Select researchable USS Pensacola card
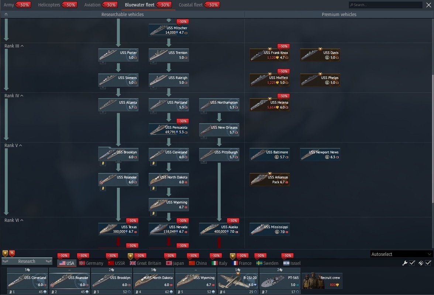This screenshot has height=295, width=434. click(x=169, y=130)
